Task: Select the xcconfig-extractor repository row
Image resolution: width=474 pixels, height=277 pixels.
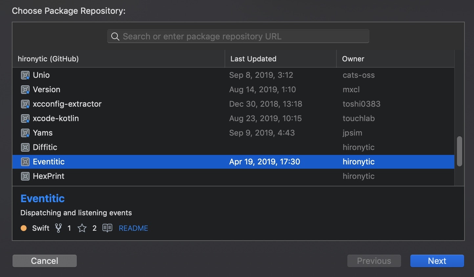Action: (x=233, y=104)
